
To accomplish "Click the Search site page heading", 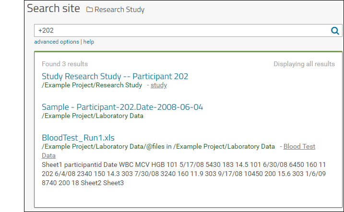I will tap(53, 9).
